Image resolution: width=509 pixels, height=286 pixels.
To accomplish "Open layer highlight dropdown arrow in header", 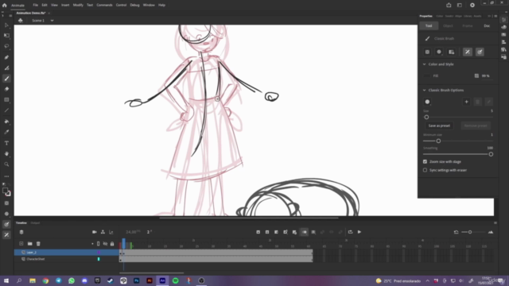I will (x=92, y=244).
